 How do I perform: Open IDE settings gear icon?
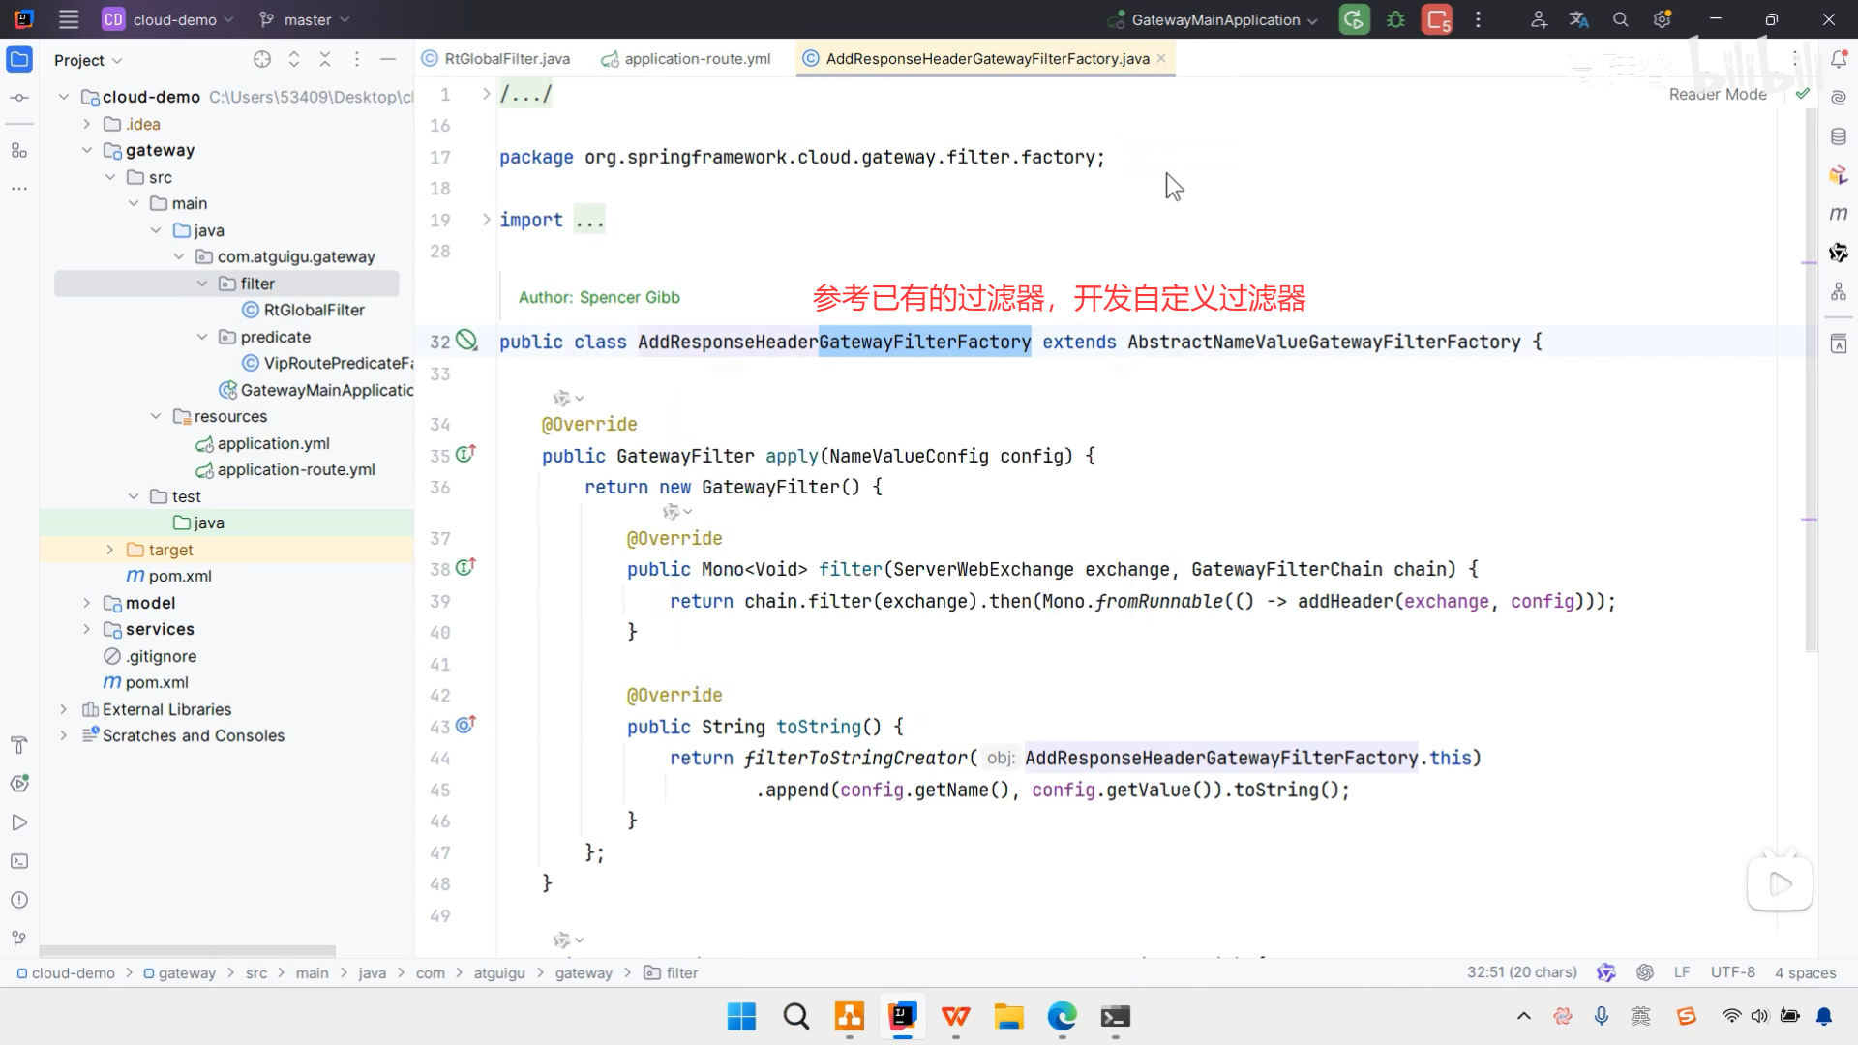point(1663,19)
